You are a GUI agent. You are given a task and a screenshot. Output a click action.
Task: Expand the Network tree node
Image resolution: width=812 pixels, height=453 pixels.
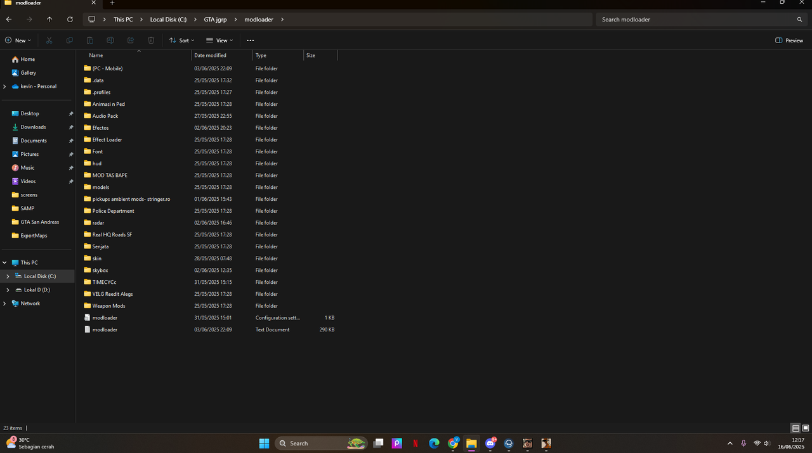coord(5,303)
